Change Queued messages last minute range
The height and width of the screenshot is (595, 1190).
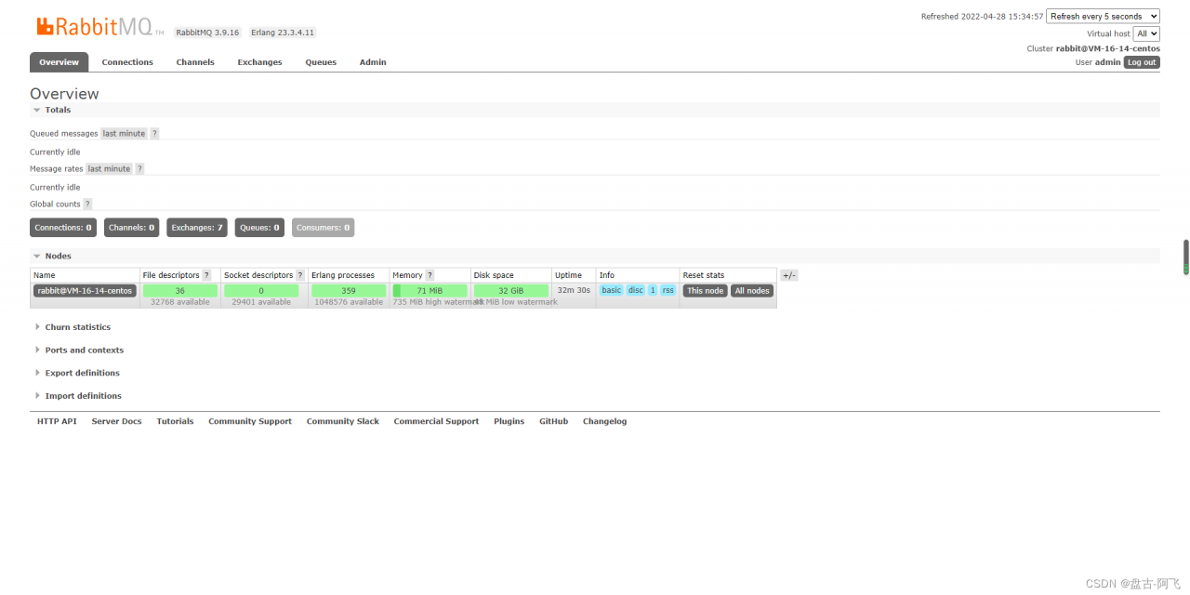(124, 134)
